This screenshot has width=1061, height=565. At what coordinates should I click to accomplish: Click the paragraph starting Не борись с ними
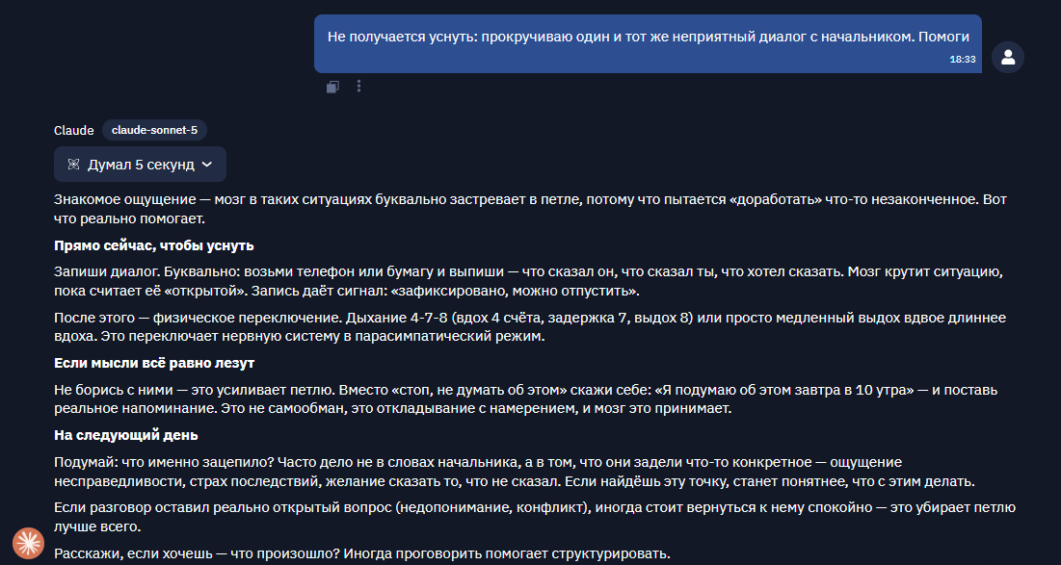tap(526, 399)
